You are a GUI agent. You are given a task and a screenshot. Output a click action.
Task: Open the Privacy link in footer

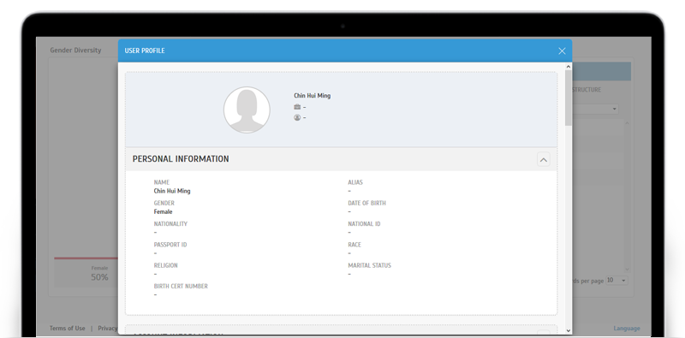click(108, 329)
